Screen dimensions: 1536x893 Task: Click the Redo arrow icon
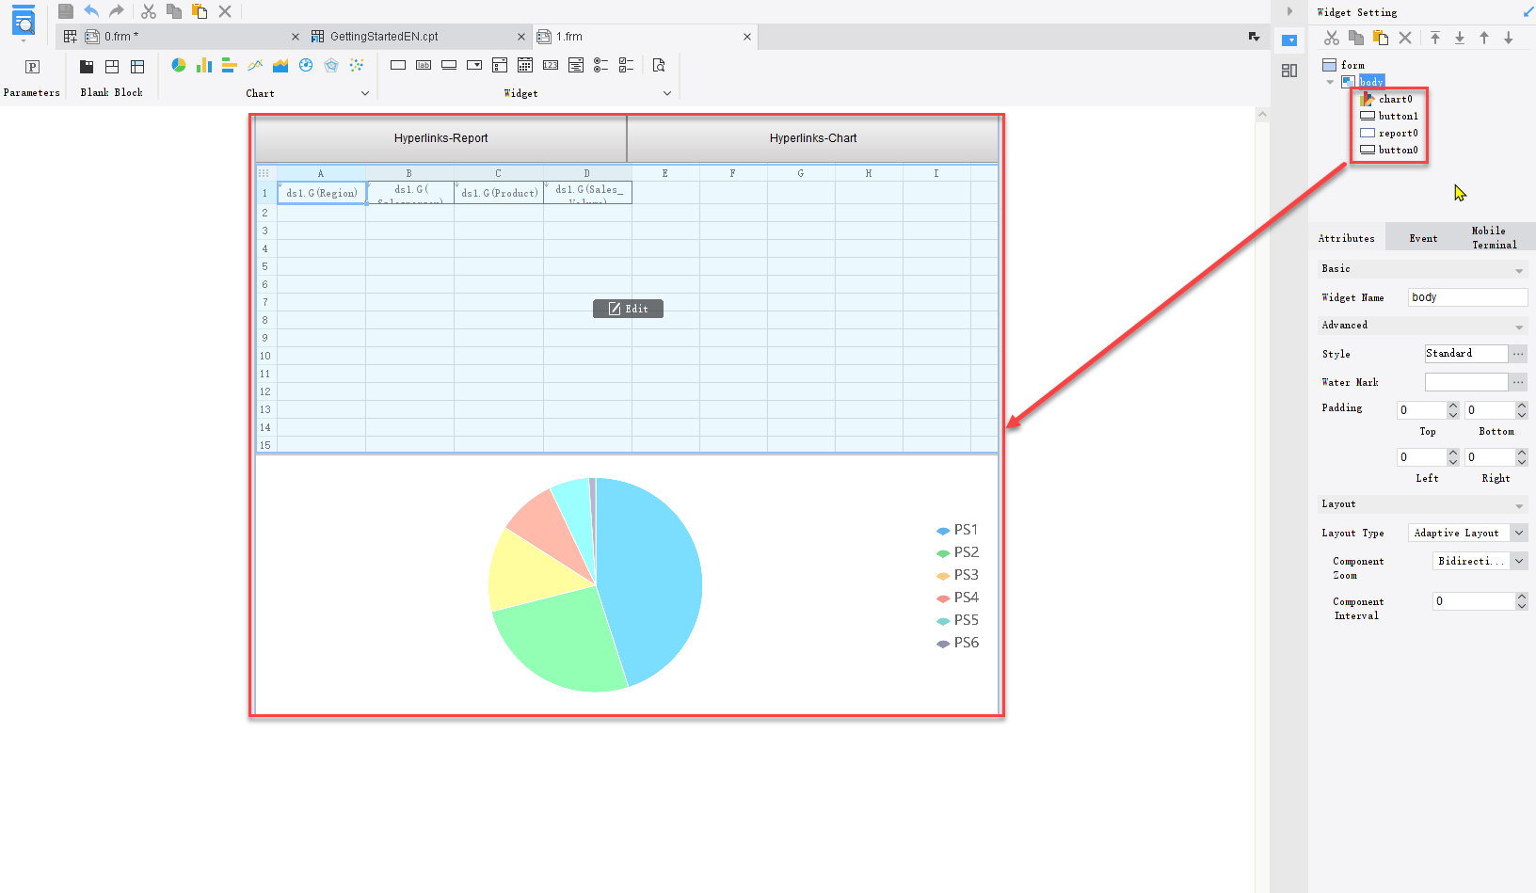point(117,11)
